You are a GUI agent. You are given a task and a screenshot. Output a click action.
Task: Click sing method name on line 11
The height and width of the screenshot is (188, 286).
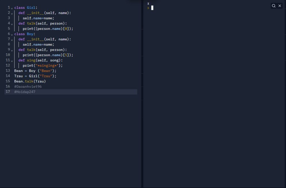[x=31, y=60]
